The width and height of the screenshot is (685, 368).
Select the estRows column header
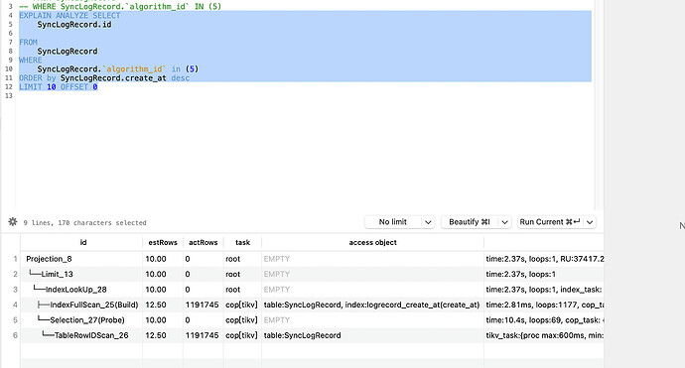tap(163, 242)
